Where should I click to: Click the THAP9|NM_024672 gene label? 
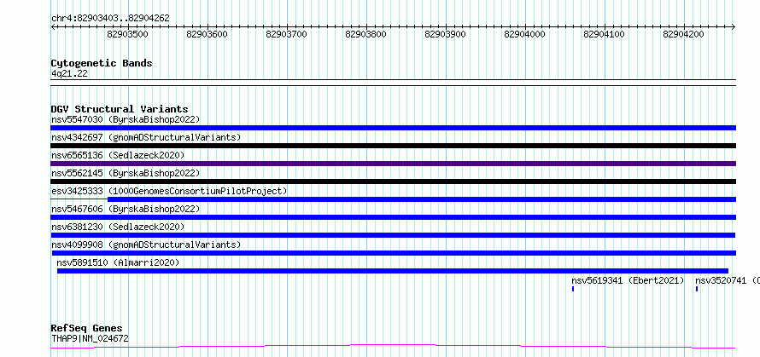91,338
